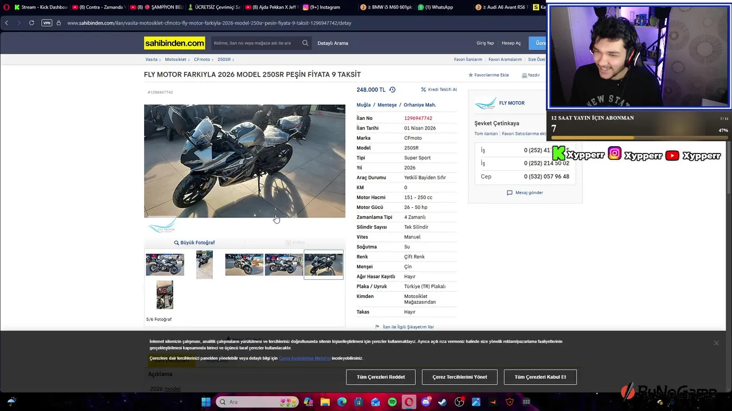Click Tüm ilanları seller link
The image size is (732, 411).
tap(486, 134)
